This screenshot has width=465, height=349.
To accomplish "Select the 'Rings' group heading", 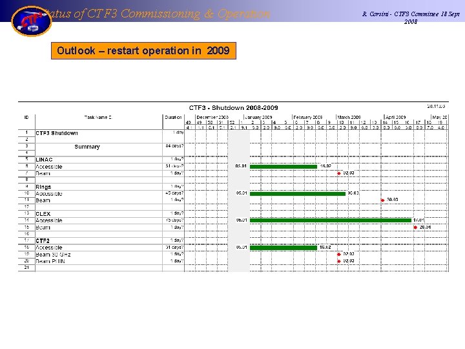I will pos(43,187).
